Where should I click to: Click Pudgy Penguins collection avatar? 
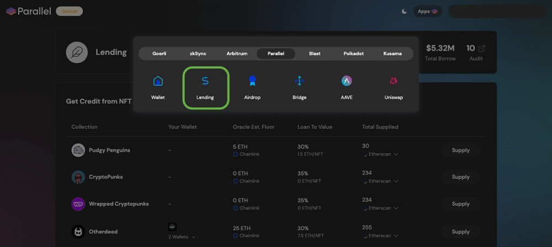(78, 151)
